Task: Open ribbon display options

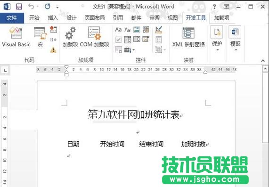Action: pos(227,7)
